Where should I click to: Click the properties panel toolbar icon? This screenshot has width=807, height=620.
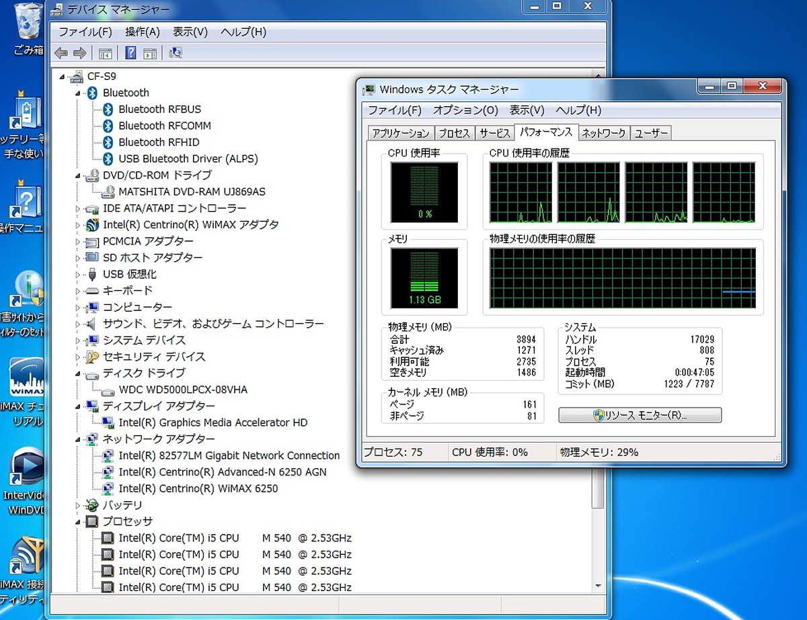151,52
